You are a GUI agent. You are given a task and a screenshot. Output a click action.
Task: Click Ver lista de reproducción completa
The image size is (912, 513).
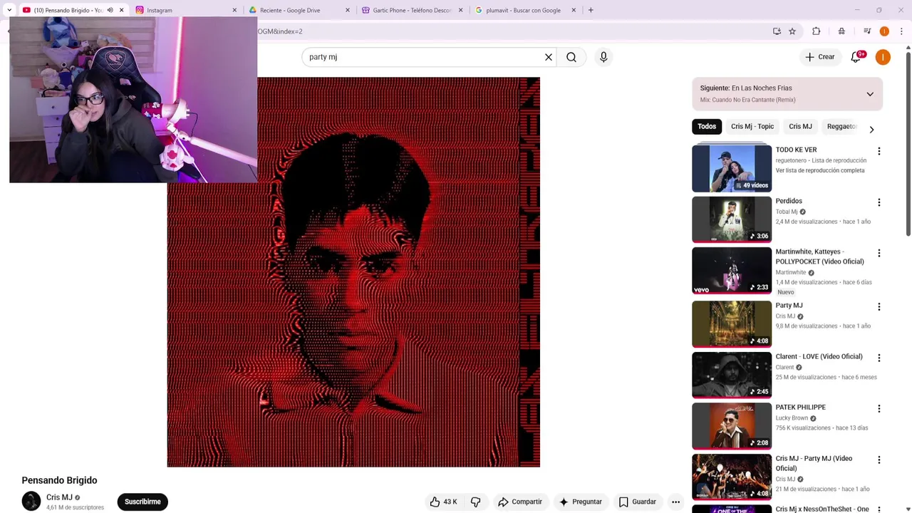[x=820, y=170]
